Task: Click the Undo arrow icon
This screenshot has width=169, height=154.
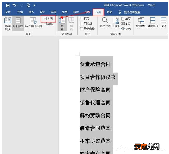Action: click(14, 5)
